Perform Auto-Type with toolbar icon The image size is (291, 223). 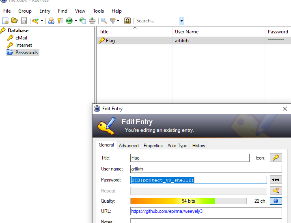tap(92, 21)
